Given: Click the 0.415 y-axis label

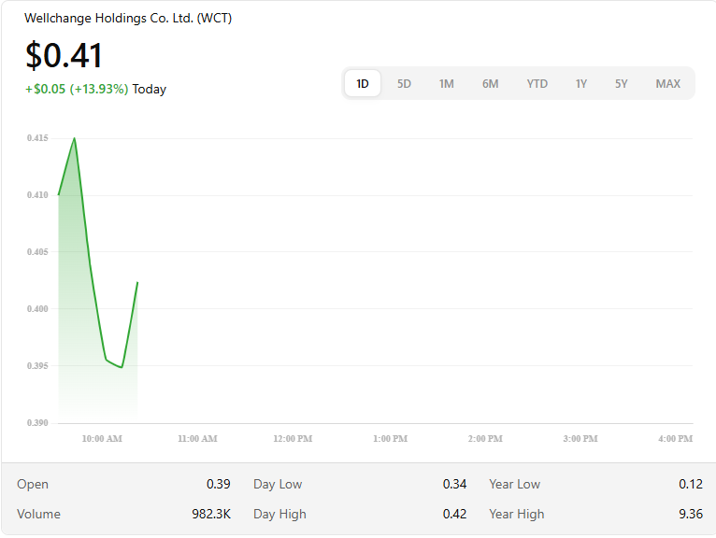Looking at the screenshot, I should pyautogui.click(x=37, y=138).
